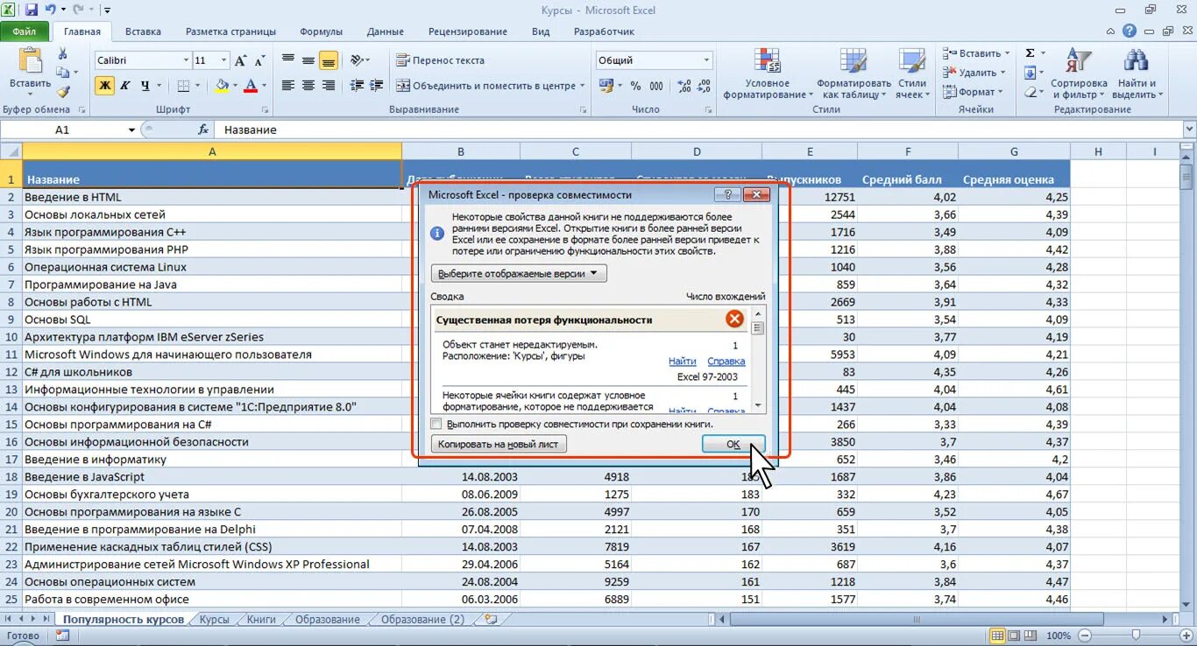Viewport: 1197px width, 646px height.
Task: Apply percent style to cells
Action: pos(634,86)
